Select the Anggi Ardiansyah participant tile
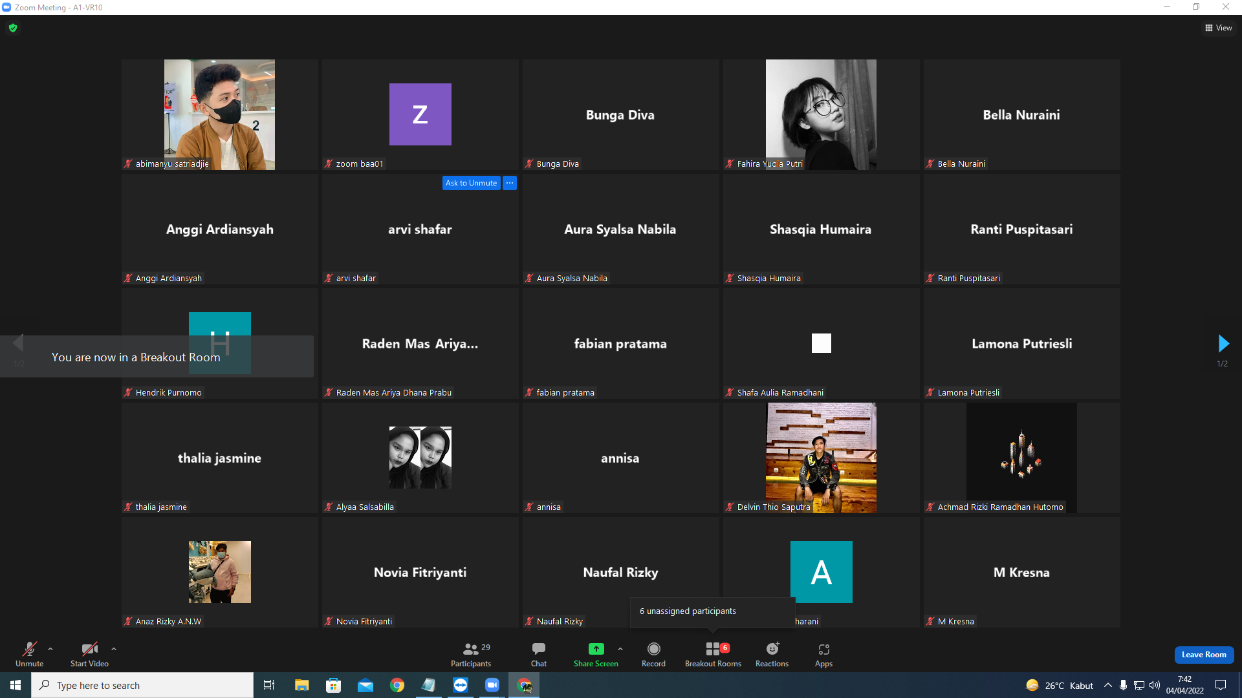The width and height of the screenshot is (1242, 698). [x=220, y=229]
